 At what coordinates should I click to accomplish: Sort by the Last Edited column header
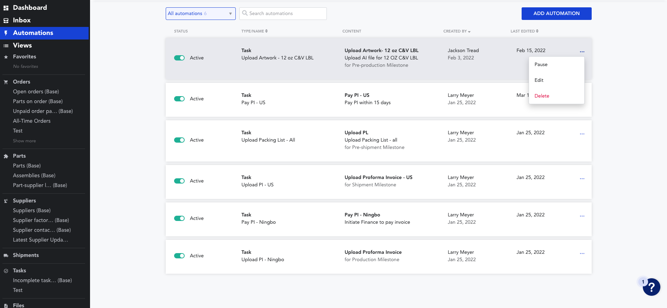click(x=524, y=31)
